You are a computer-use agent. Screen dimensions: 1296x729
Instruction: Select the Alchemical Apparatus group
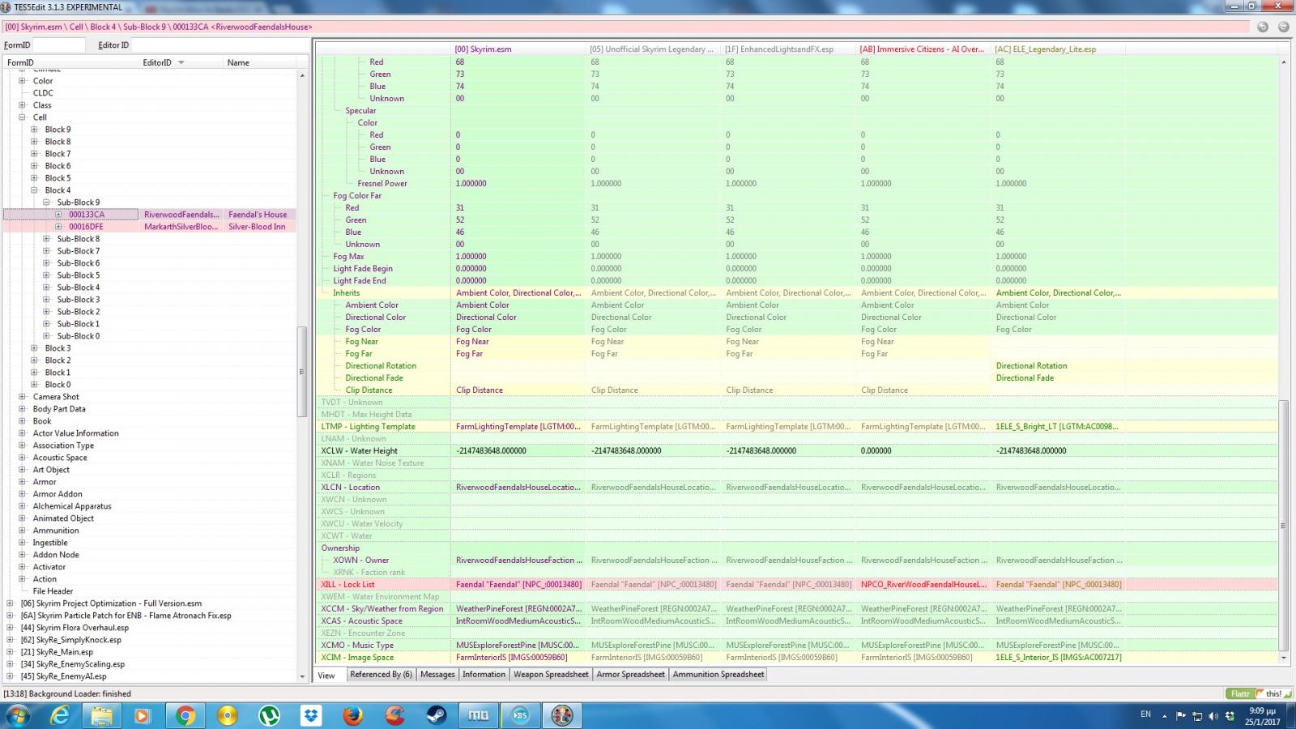coord(72,506)
